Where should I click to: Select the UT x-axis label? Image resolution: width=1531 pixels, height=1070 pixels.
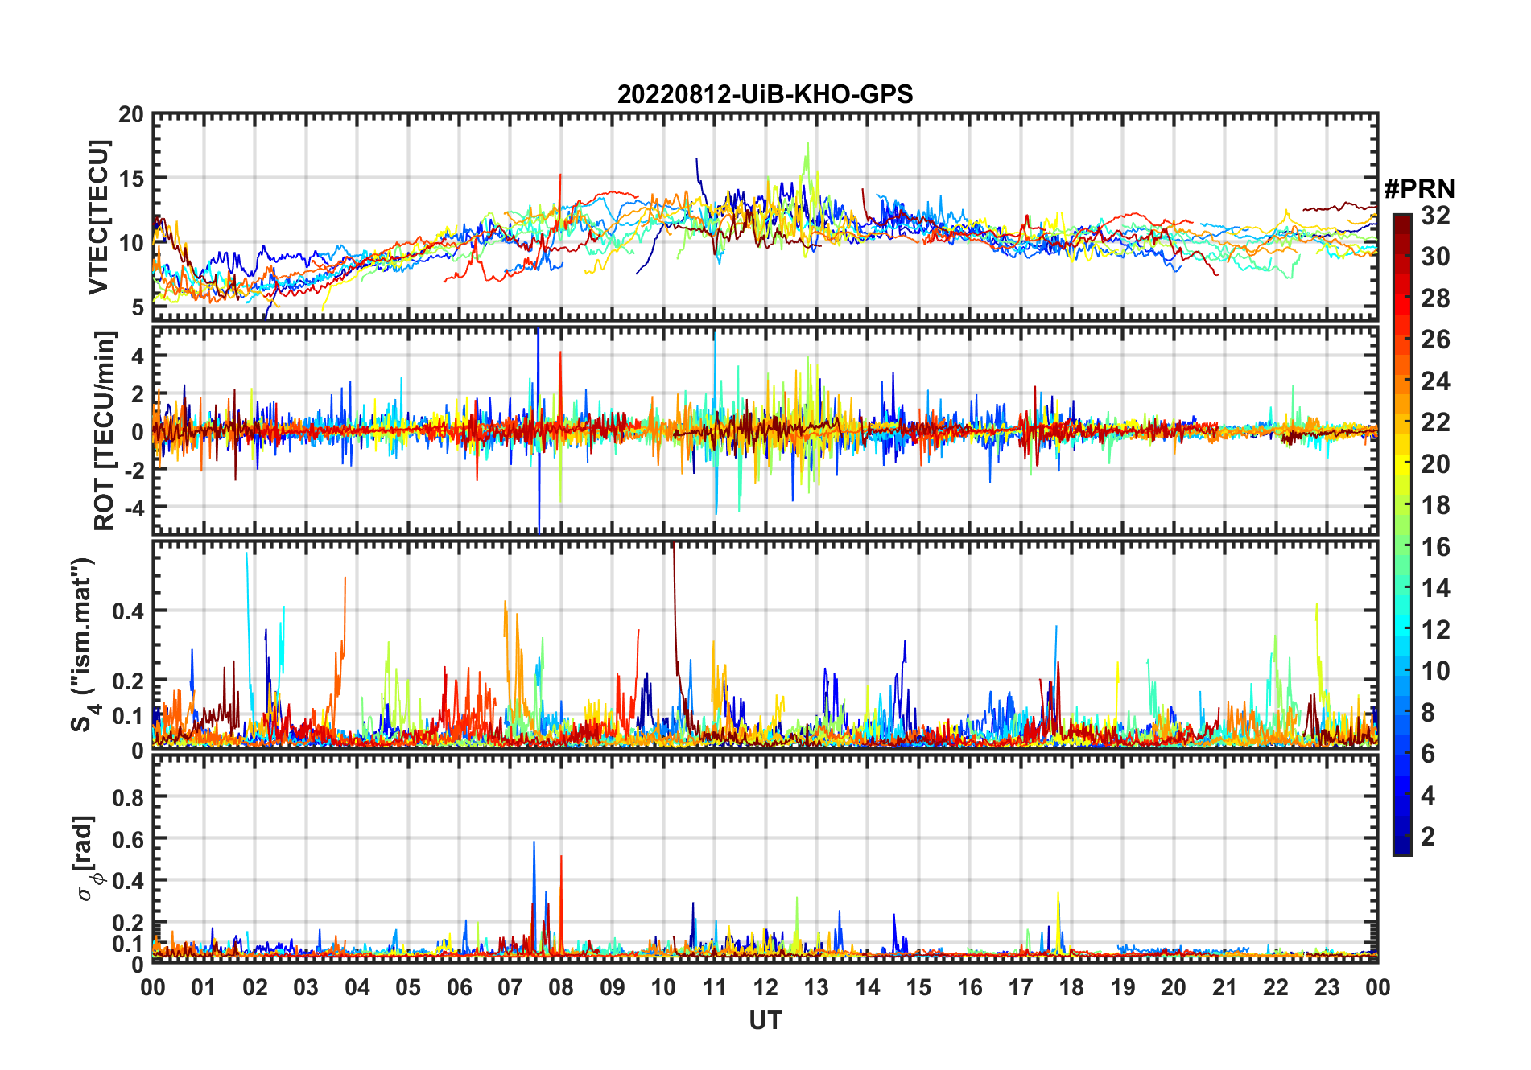pos(765,1020)
